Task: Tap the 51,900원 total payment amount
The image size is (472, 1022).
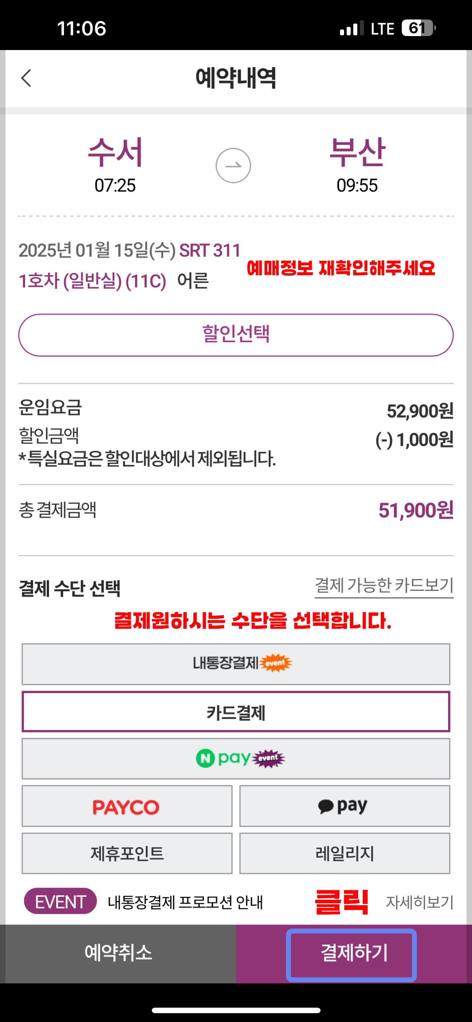Action: click(416, 510)
